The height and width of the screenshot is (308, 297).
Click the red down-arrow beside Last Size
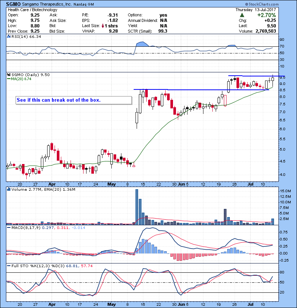click(x=103, y=26)
